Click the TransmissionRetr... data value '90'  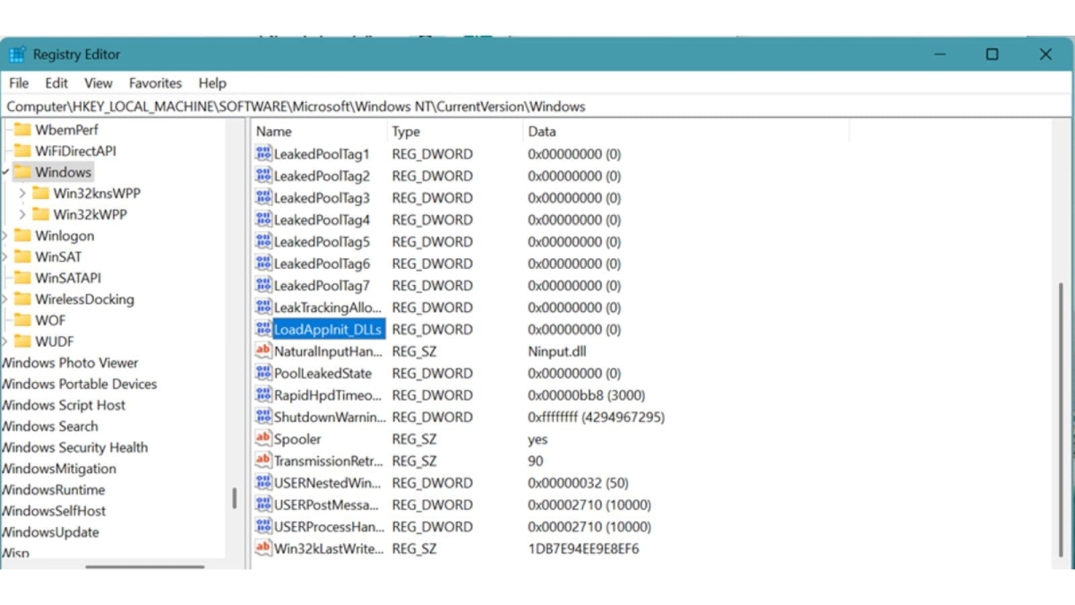536,461
